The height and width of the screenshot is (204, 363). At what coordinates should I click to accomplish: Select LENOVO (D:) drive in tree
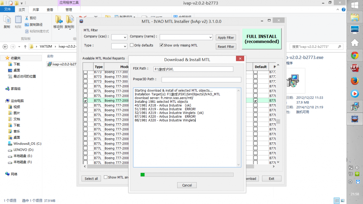(x=20, y=150)
